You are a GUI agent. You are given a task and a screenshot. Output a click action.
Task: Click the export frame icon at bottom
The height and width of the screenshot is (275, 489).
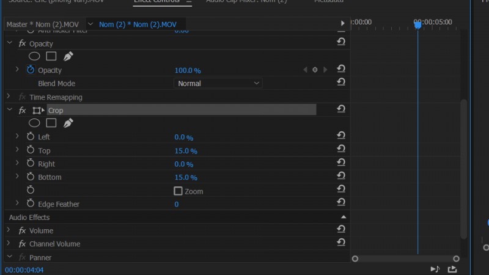click(452, 269)
